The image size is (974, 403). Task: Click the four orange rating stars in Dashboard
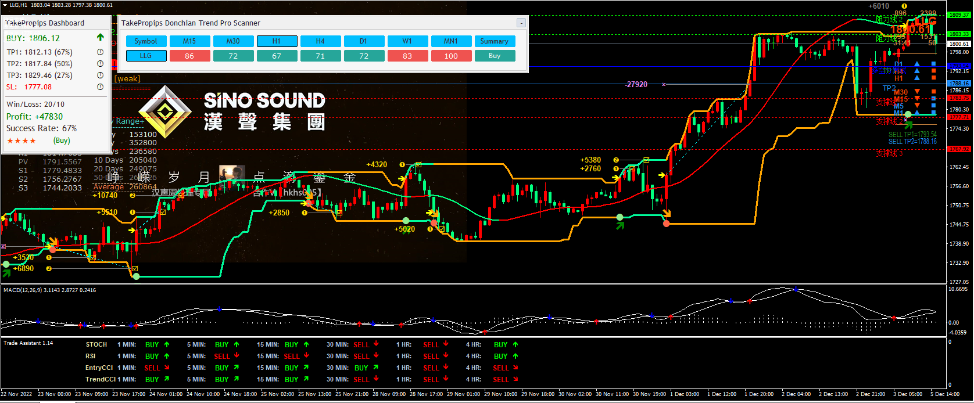click(22, 141)
